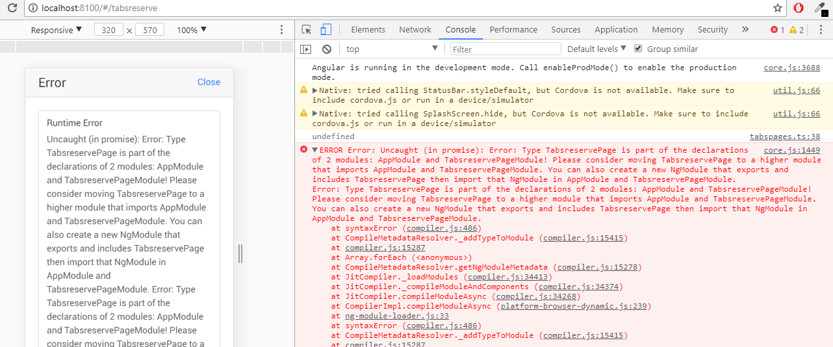Open util.js:66 link for SplashScreen warning
The height and width of the screenshot is (347, 833).
click(796, 114)
